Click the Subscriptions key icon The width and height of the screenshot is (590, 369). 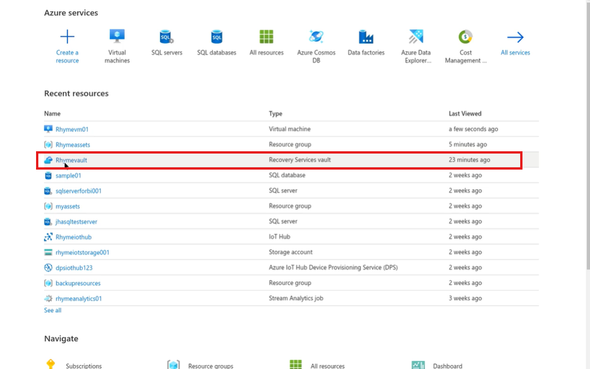[51, 364]
